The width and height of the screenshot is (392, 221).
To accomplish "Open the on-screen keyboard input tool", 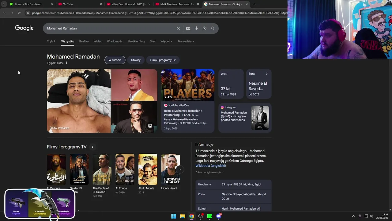I will pyautogui.click(x=188, y=28).
